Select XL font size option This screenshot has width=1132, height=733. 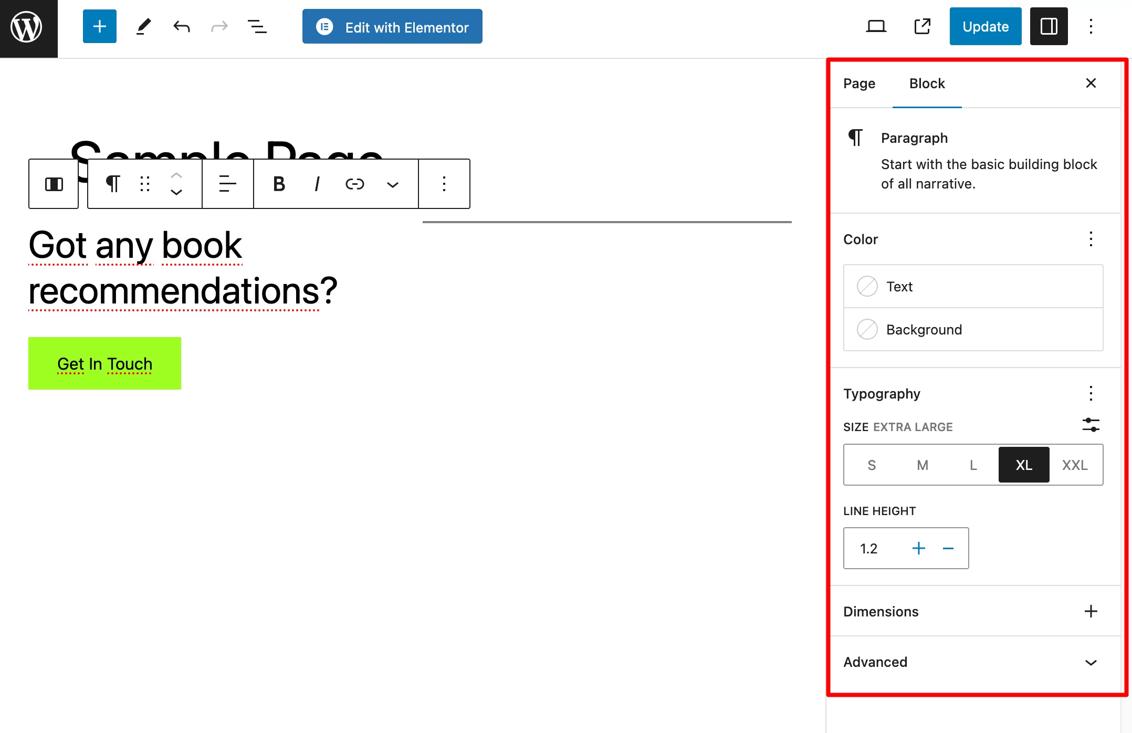(1024, 464)
